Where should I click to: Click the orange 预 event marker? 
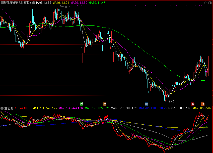[x=203, y=104]
